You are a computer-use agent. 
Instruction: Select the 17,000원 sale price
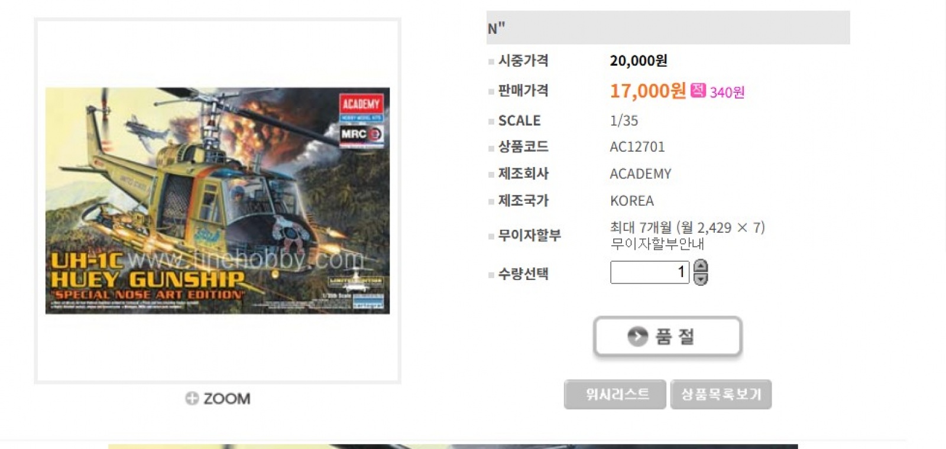[648, 90]
